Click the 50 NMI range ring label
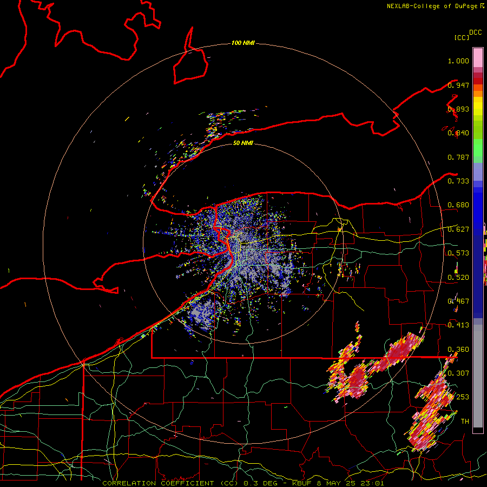Screen dimensions: 487x487 tap(243, 143)
